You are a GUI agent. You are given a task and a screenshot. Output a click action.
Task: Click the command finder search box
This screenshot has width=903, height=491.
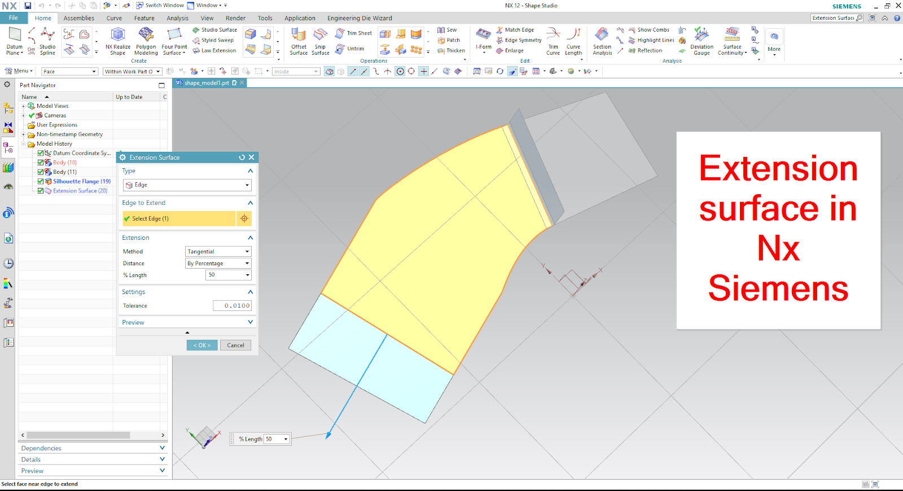(x=837, y=18)
